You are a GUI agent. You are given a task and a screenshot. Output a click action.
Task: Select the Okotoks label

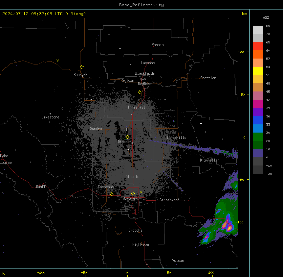[x=135, y=230]
